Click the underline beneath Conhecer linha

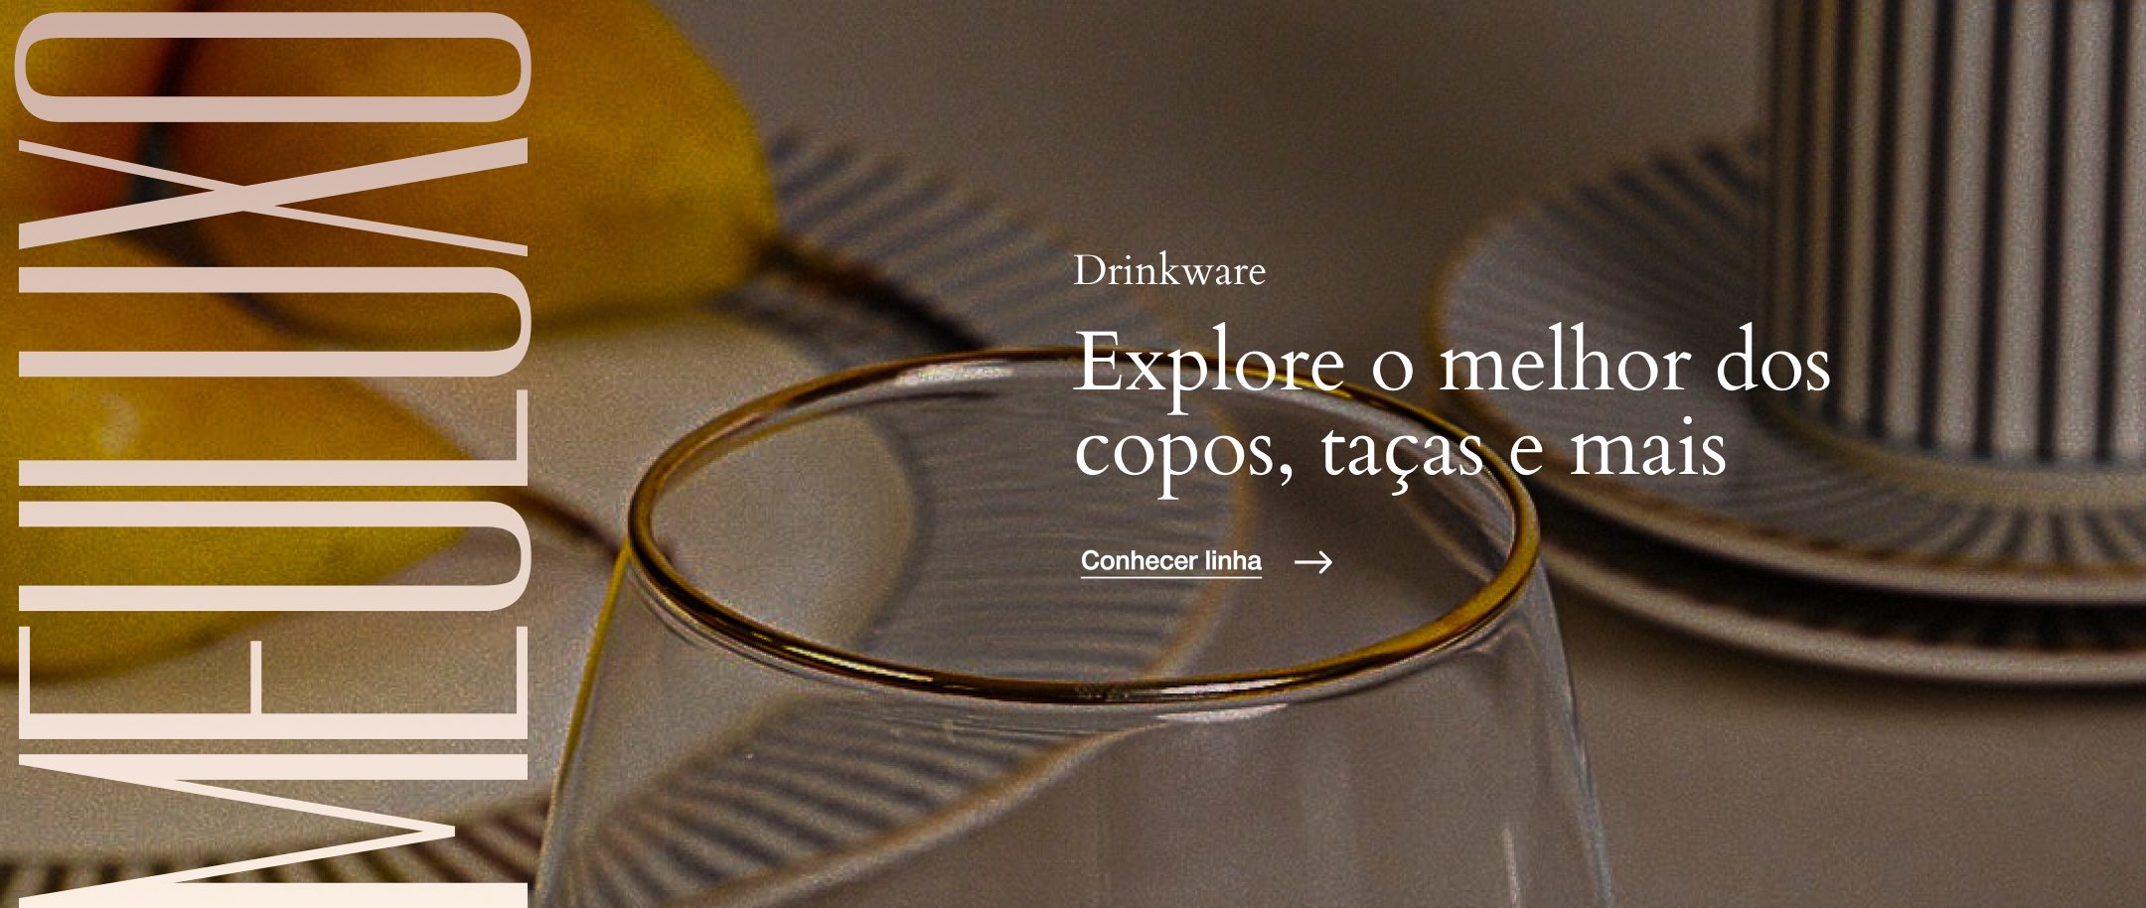1170,576
